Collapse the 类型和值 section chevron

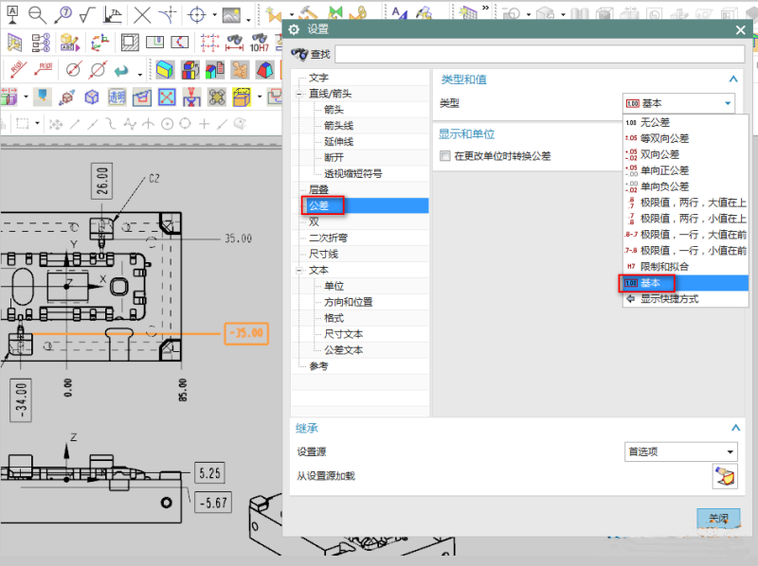tap(732, 80)
